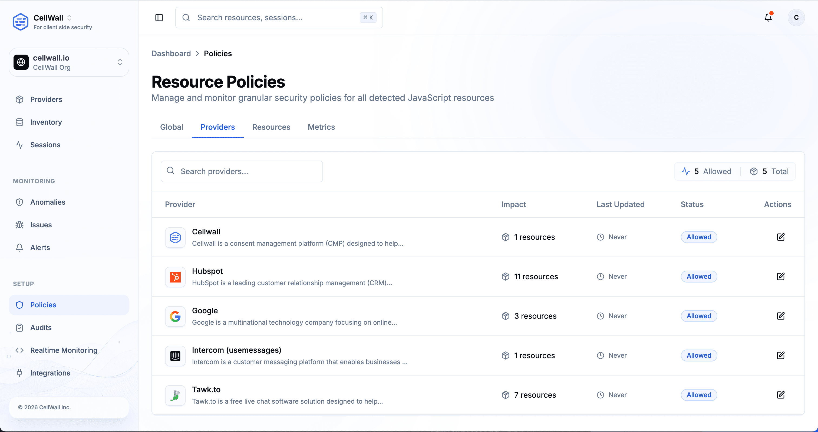818x432 pixels.
Task: Click the Provider column header
Action: point(180,204)
